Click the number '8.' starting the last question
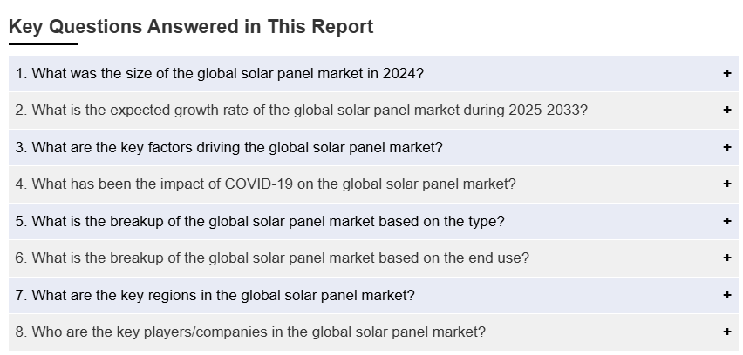Image resolution: width=743 pixels, height=355 pixels. tap(22, 332)
